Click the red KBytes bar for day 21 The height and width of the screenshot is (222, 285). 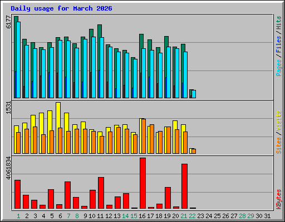click(184, 186)
